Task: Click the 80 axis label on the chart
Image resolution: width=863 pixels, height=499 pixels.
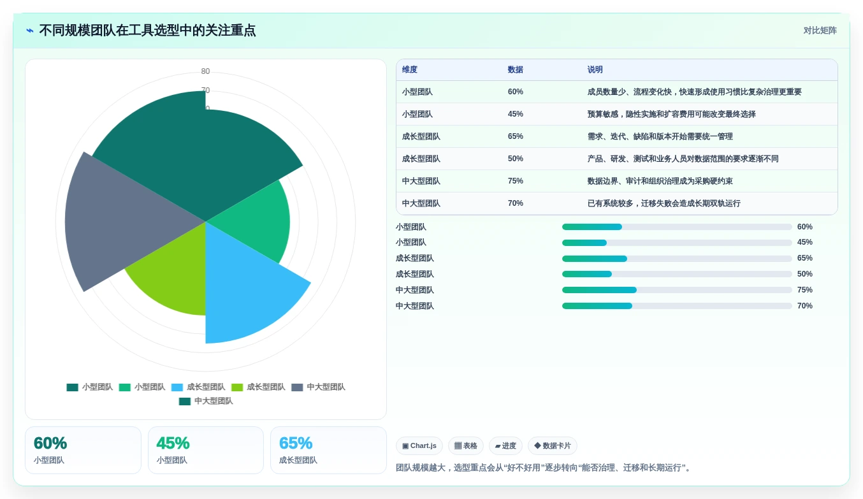Action: pyautogui.click(x=205, y=71)
